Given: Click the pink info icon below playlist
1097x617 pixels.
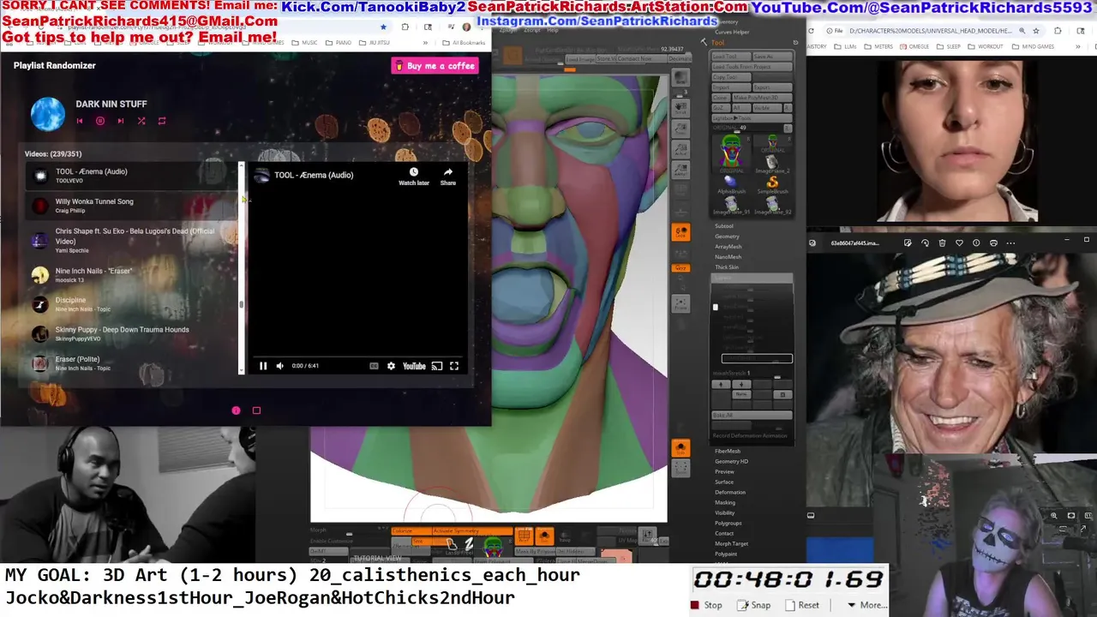Looking at the screenshot, I should pos(236,410).
